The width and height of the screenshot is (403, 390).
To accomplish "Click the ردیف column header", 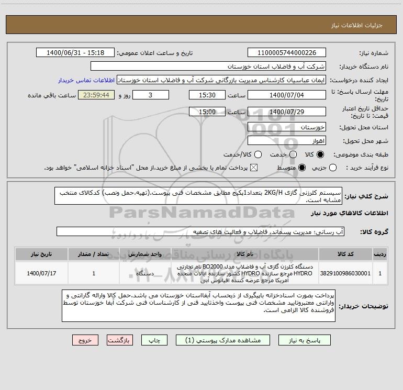I will click(x=380, y=254).
